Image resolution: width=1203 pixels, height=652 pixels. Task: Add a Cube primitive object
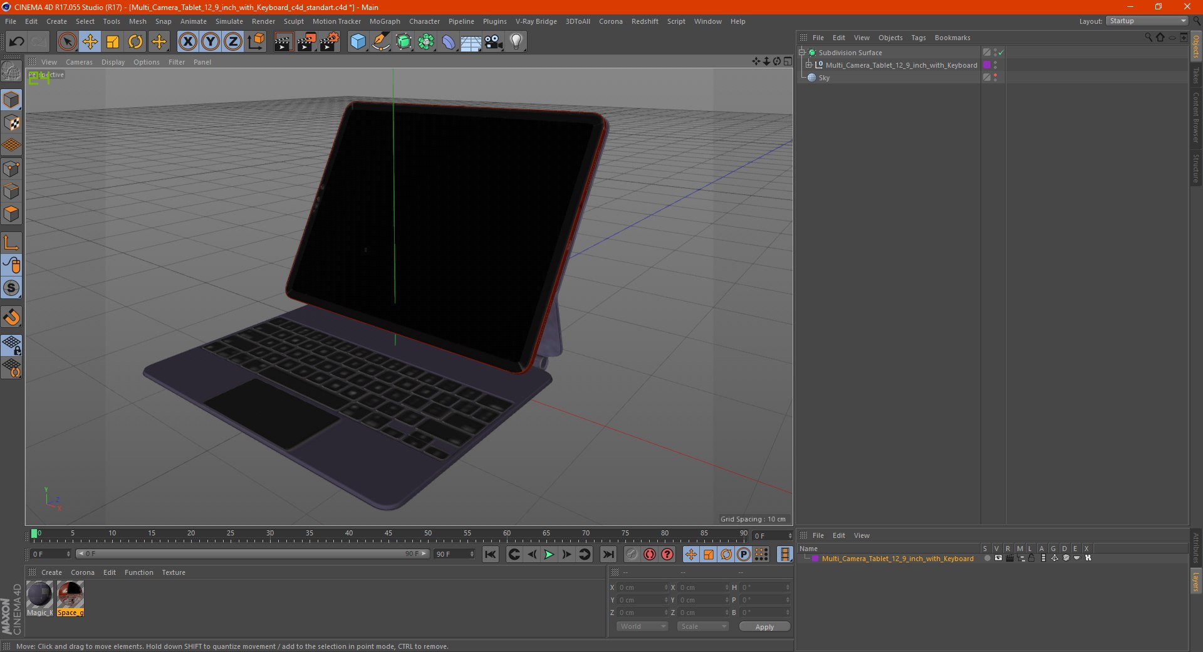(358, 42)
